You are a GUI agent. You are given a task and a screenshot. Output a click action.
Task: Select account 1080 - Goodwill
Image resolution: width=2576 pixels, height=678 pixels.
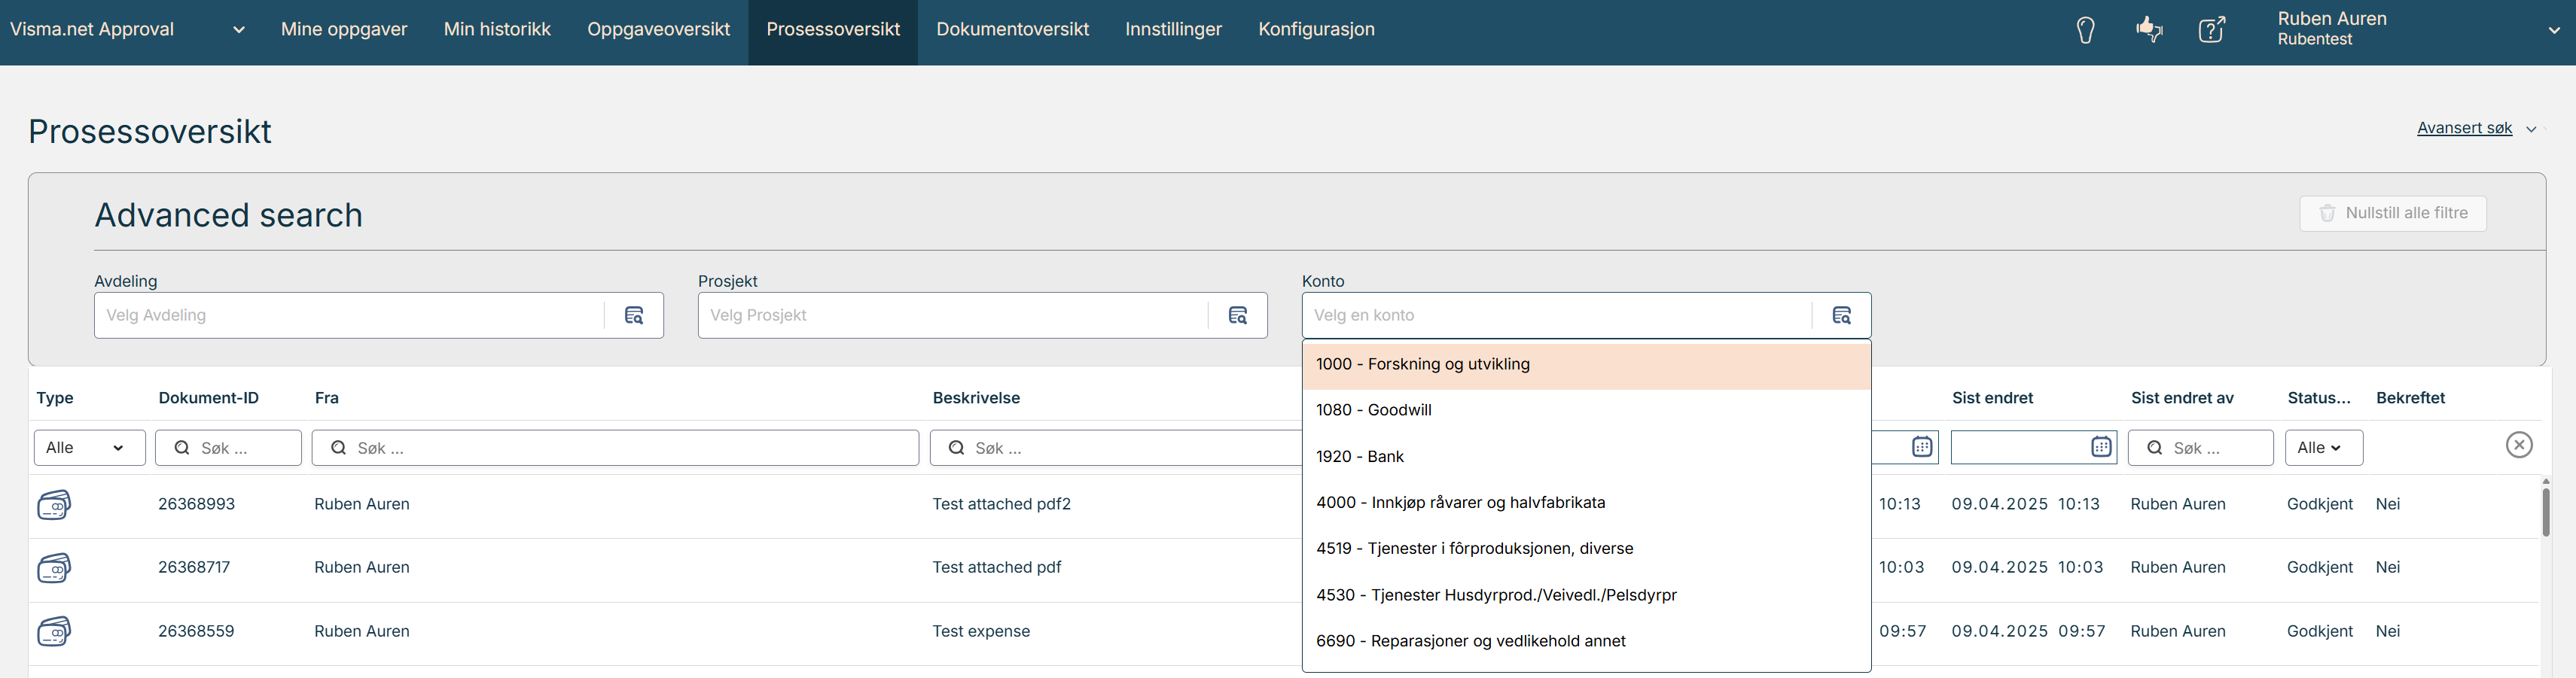tap(1586, 410)
